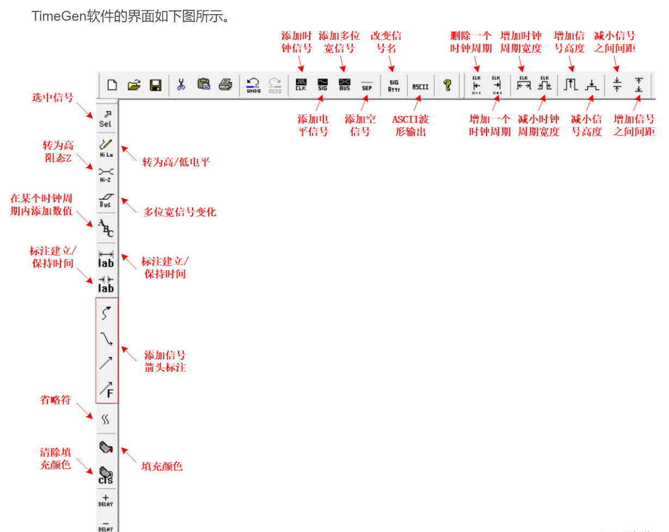Insert ellipsis break symbol tool
669x532 pixels.
[106, 419]
